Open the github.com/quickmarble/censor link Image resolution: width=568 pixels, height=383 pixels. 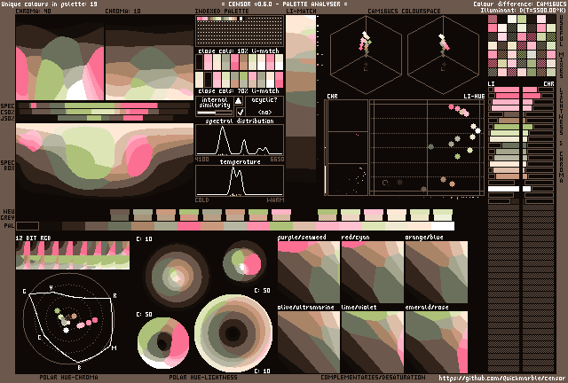pyautogui.click(x=502, y=378)
